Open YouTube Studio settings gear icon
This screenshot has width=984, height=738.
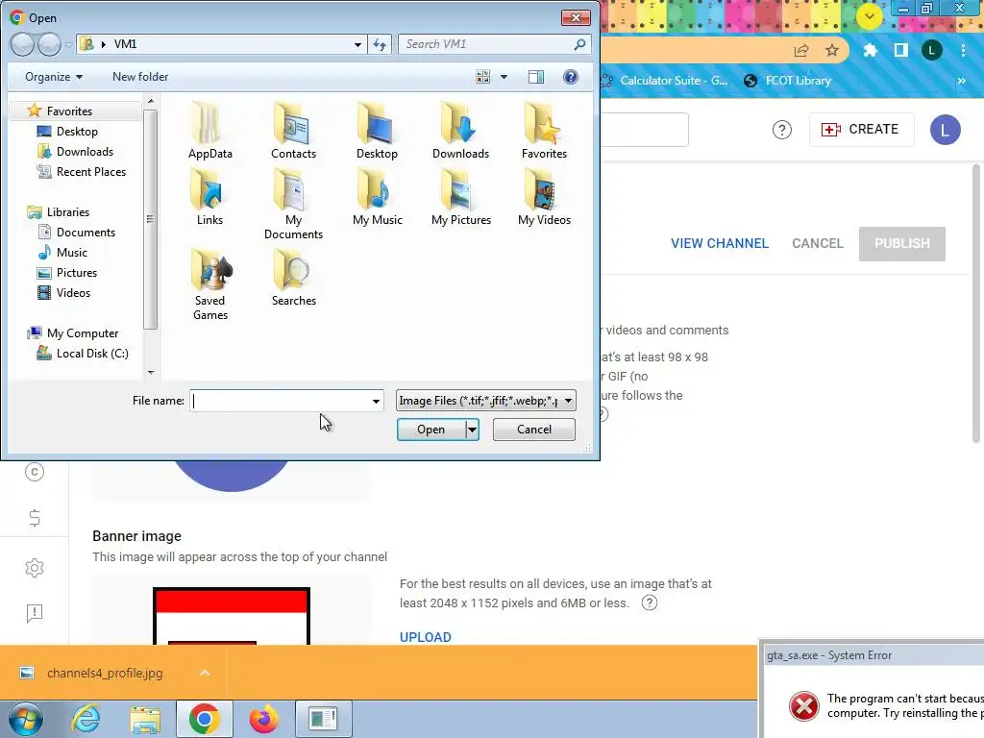tap(35, 567)
